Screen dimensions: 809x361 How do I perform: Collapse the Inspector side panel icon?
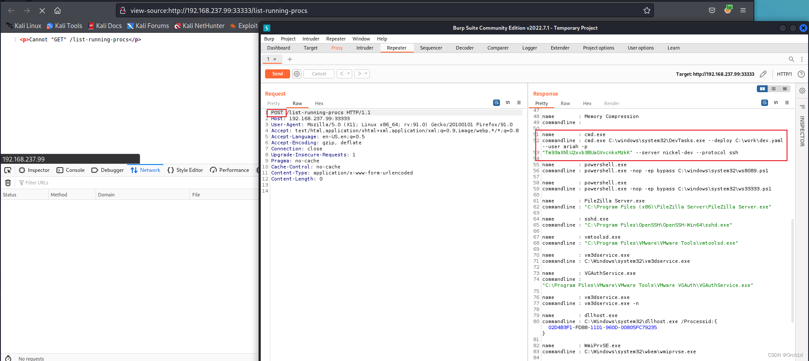coord(802,107)
